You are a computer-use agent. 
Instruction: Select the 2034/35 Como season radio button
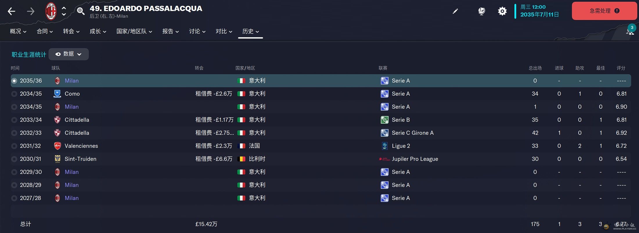click(x=14, y=94)
